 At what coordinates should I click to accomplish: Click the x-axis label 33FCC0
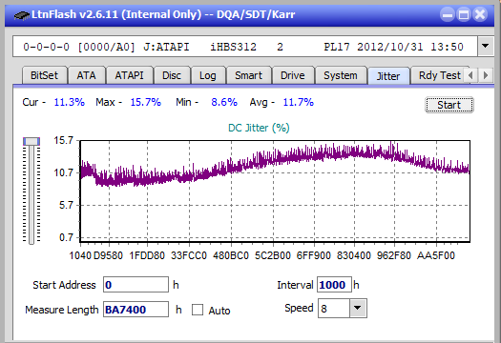point(189,255)
